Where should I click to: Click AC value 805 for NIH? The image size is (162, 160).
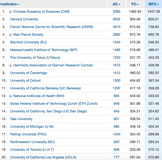click(x=116, y=96)
